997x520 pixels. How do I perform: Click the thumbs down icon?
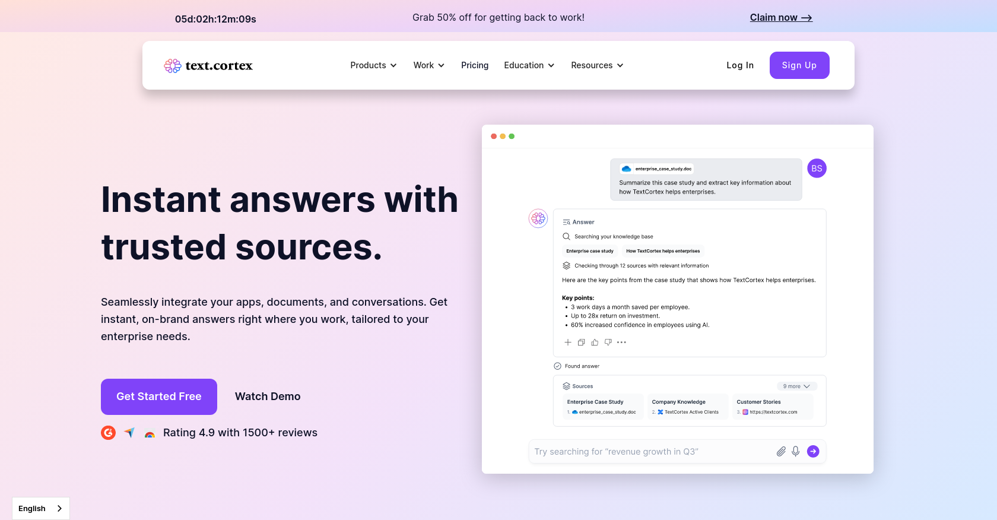click(x=608, y=343)
